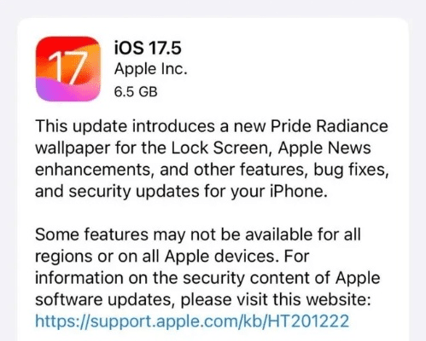
Task: Open the support.apple.com HT201222 link
Action: pyautogui.click(x=192, y=321)
